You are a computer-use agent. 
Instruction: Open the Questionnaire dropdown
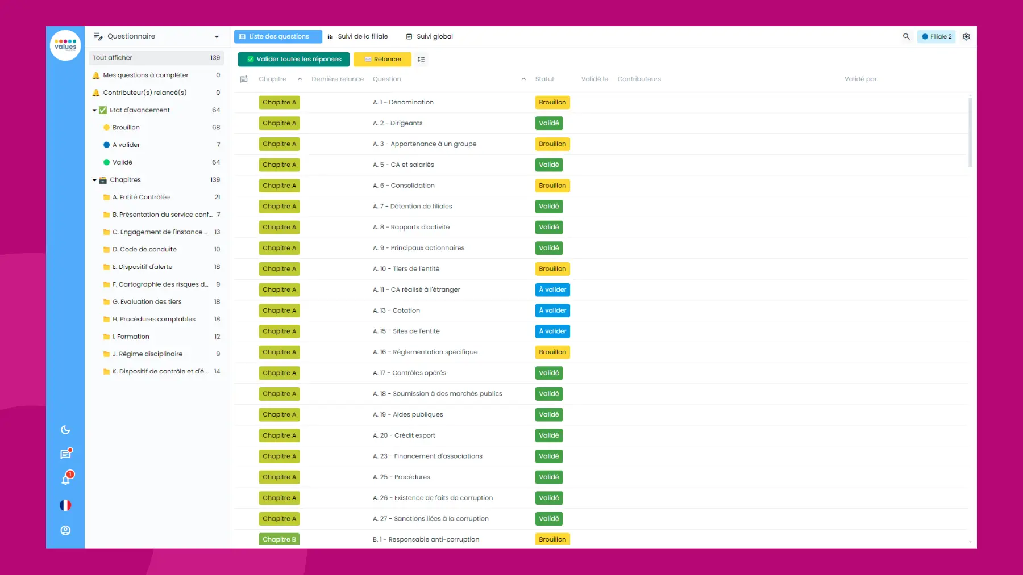pos(216,36)
